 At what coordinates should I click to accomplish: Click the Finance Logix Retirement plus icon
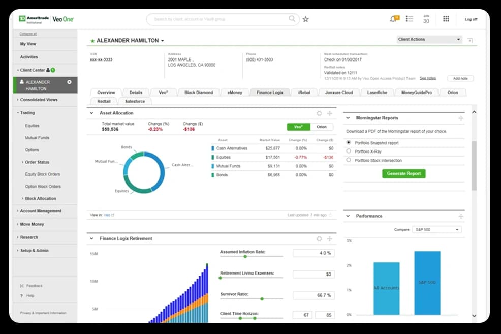330,239
